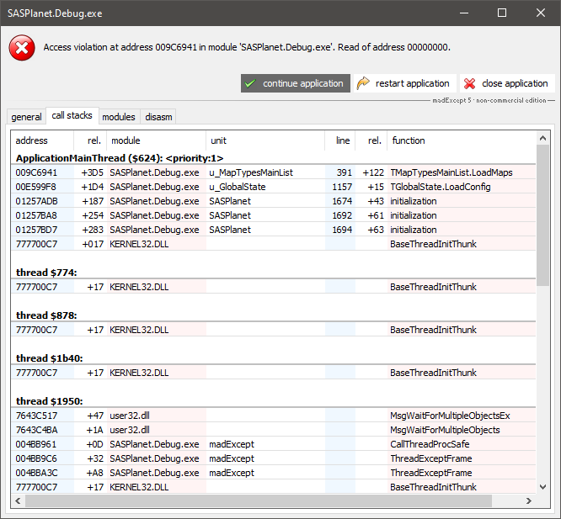
Task: Click address 01257ADB
Action: (36, 201)
